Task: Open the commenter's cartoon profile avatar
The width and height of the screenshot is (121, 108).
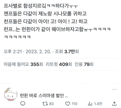Action: (11, 94)
